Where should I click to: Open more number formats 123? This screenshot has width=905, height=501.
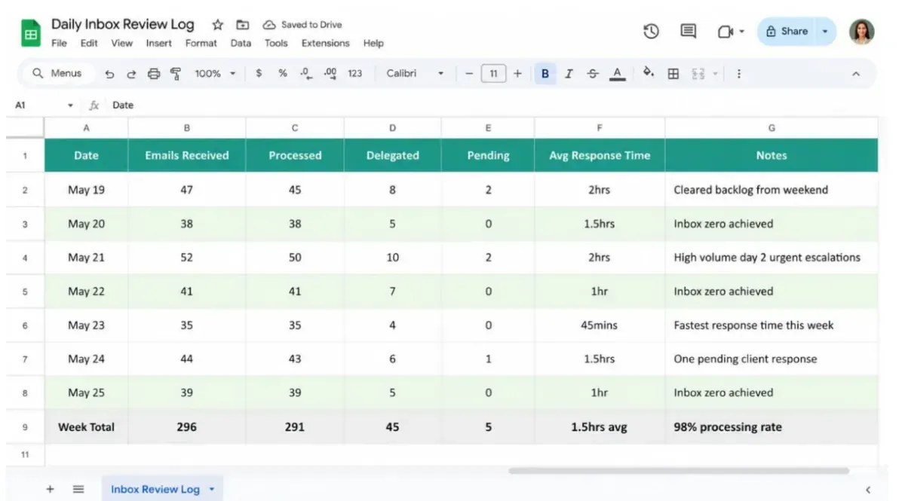355,74
